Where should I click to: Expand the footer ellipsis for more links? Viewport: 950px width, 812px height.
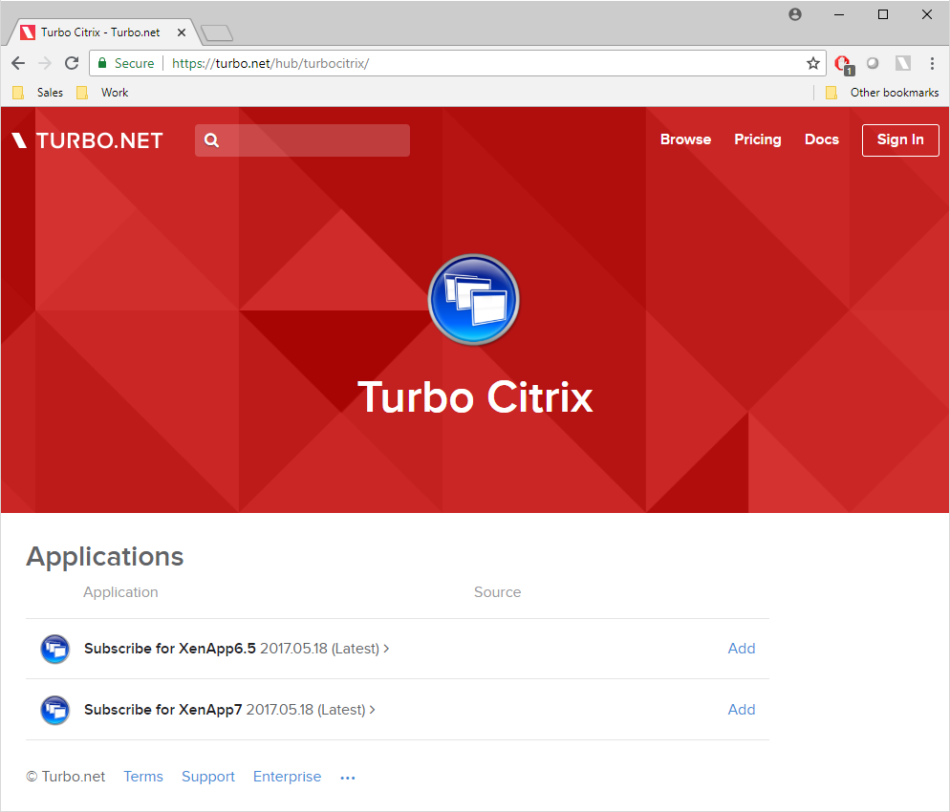347,777
